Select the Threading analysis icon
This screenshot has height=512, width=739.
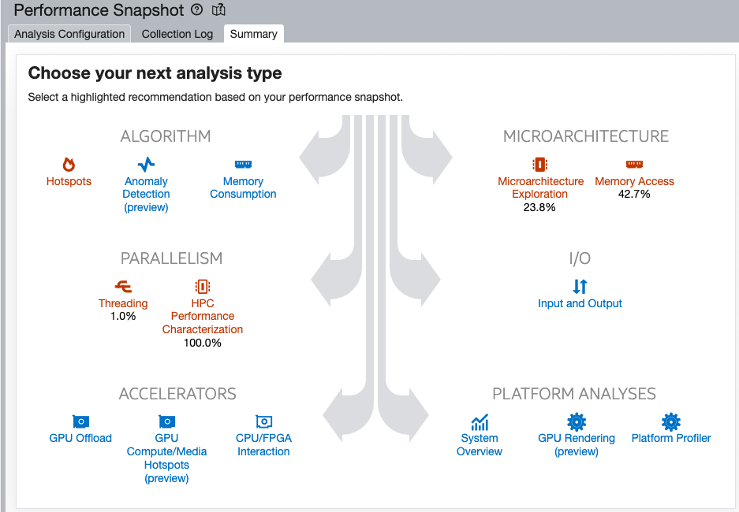(x=123, y=286)
